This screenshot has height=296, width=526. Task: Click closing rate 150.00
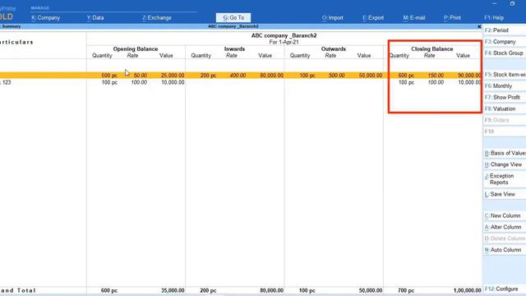tap(436, 76)
